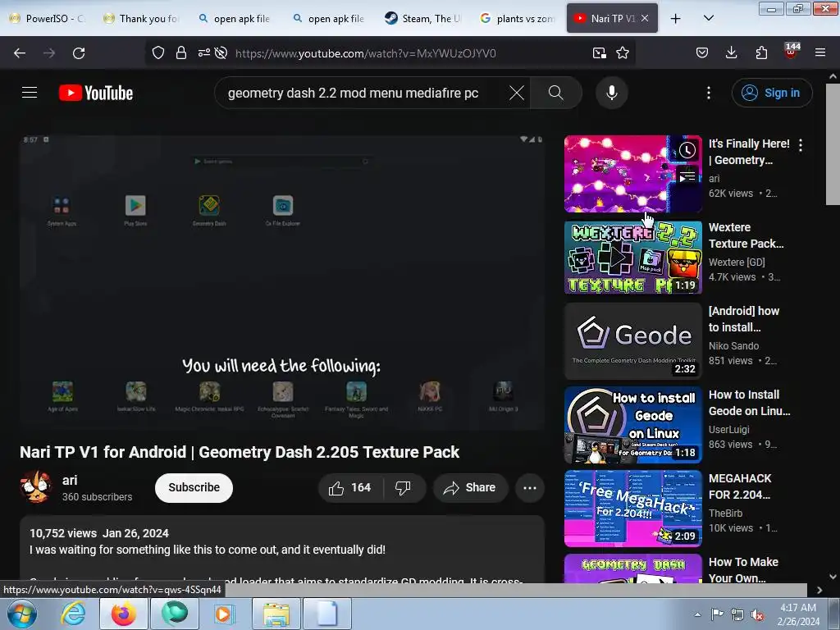Open the extensions puzzle icon
The height and width of the screenshot is (630, 840).
click(x=761, y=52)
